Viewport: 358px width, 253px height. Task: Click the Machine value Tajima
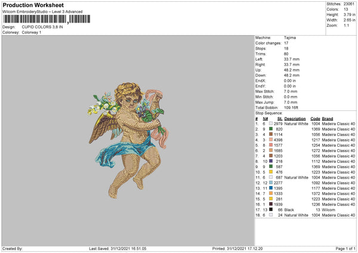(290, 38)
